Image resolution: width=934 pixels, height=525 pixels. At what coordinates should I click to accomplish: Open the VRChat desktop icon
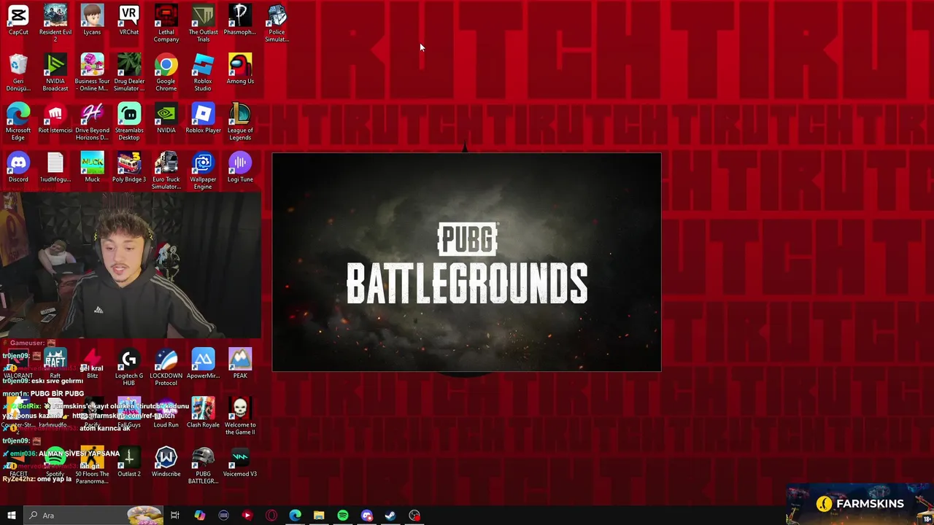click(129, 20)
